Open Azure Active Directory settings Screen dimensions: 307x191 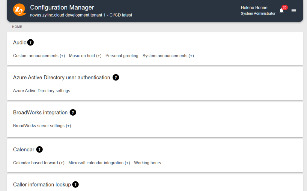coord(41,91)
